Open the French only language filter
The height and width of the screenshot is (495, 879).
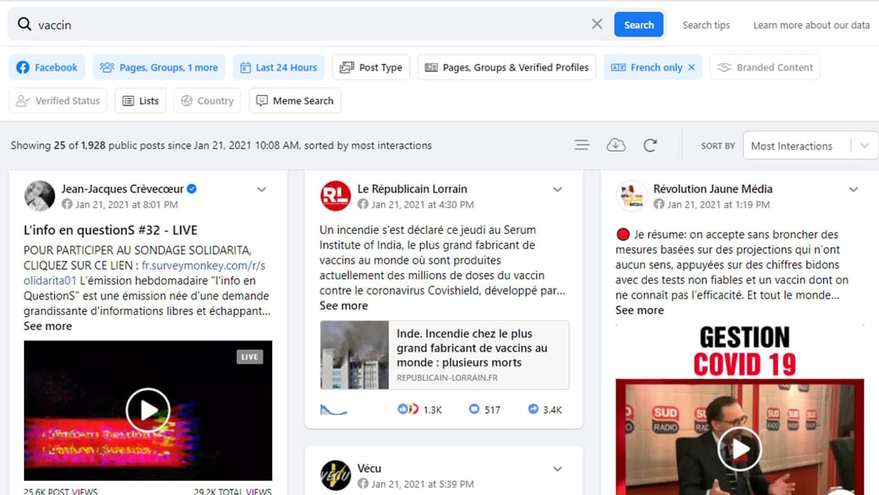[x=647, y=67]
